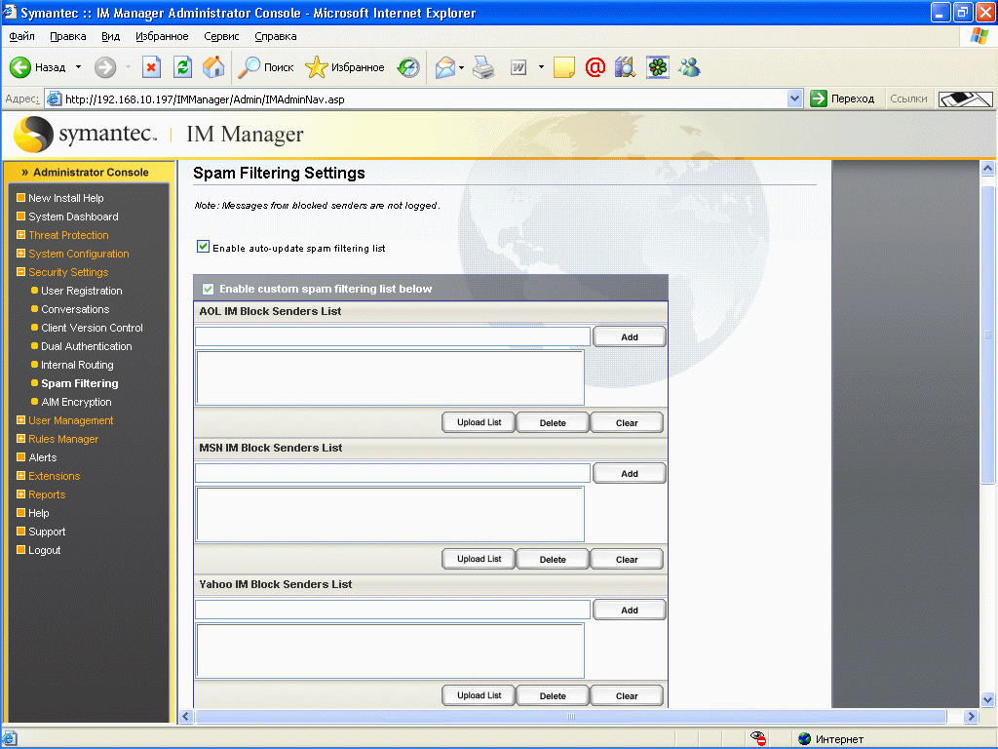Click the MSN blocked senders listbox

[x=390, y=514]
